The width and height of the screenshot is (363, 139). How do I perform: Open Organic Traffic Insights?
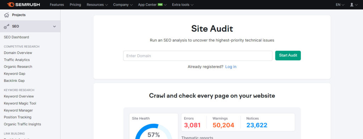point(22,124)
